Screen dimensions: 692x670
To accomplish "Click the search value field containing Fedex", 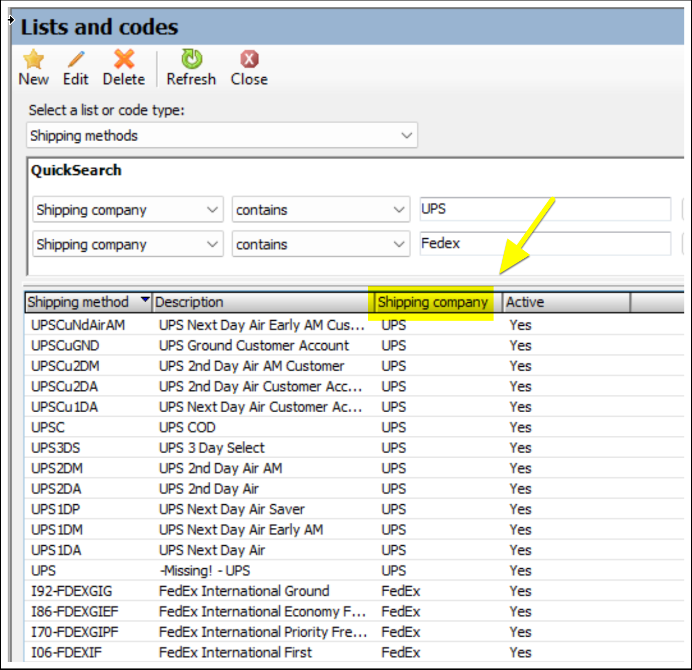I will 545,243.
